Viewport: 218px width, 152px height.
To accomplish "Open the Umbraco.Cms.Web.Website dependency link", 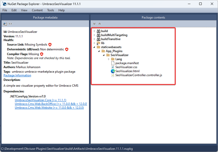I will 49,108.
